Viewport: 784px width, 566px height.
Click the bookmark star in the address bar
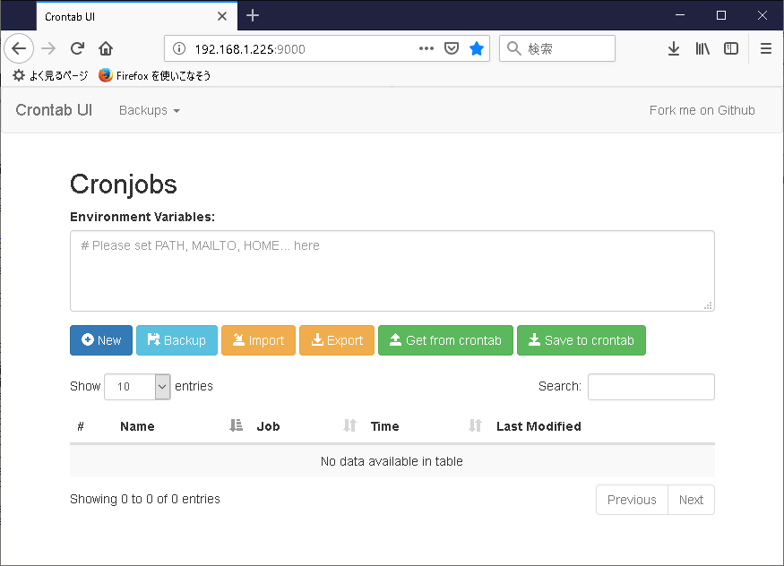click(x=477, y=48)
